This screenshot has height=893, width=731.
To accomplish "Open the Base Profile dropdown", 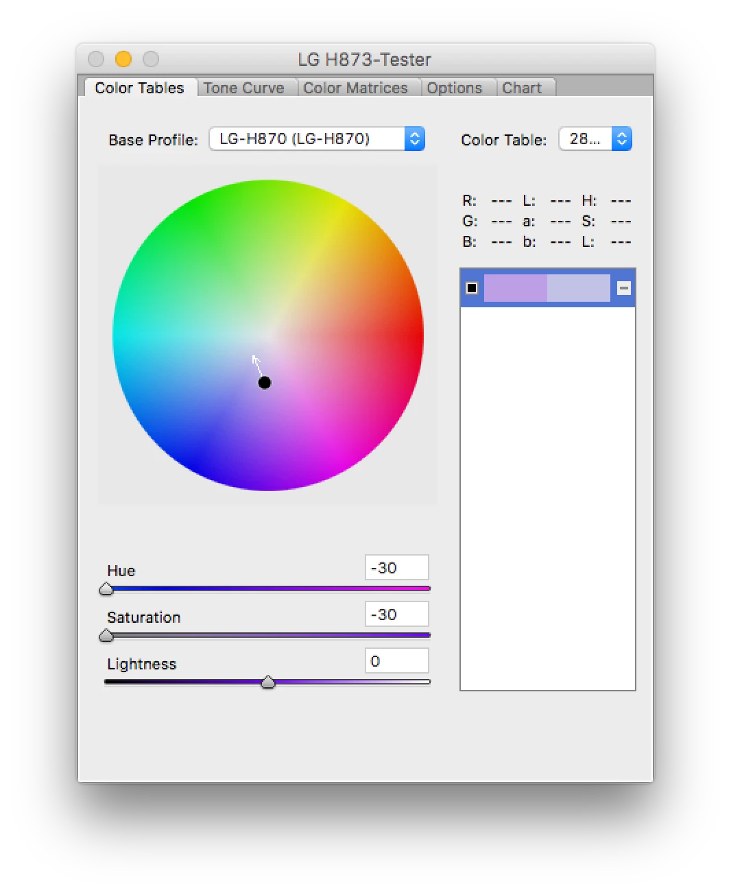I will (x=317, y=139).
